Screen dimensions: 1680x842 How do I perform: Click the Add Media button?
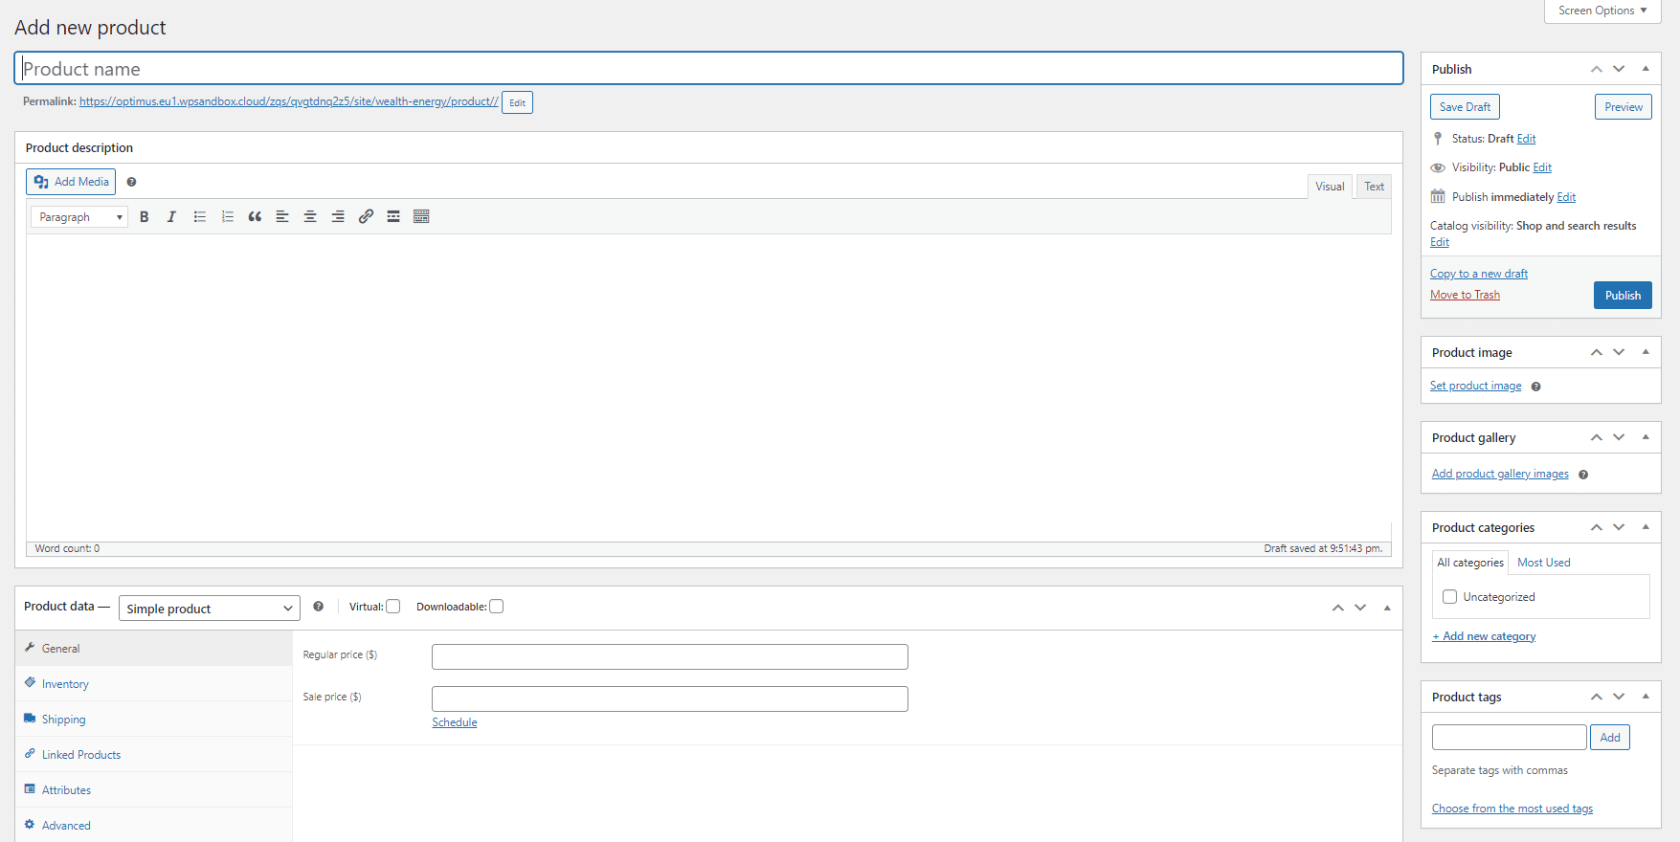[71, 182]
